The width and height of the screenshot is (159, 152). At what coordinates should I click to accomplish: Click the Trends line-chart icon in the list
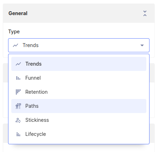tap(18, 64)
